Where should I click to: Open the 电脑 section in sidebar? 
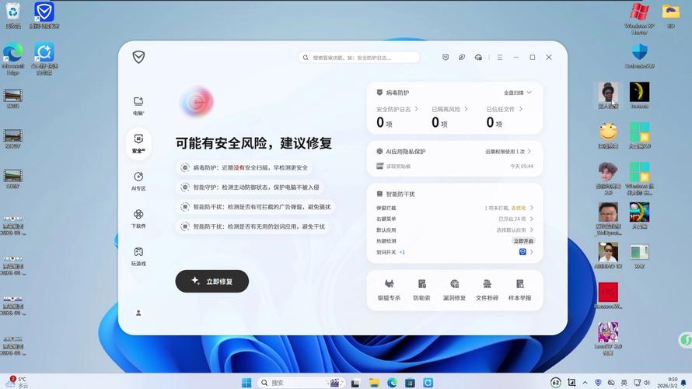[x=138, y=105]
